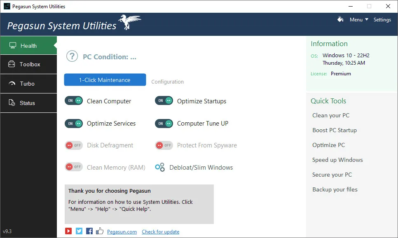
Task: Select the Health sidebar icon
Action: pos(13,45)
